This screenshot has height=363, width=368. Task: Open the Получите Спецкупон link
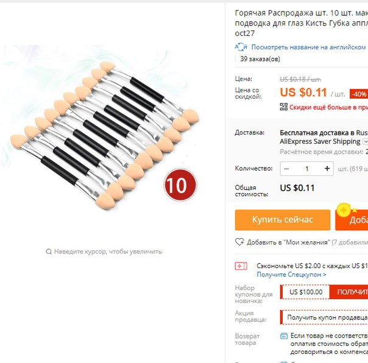[291, 274]
